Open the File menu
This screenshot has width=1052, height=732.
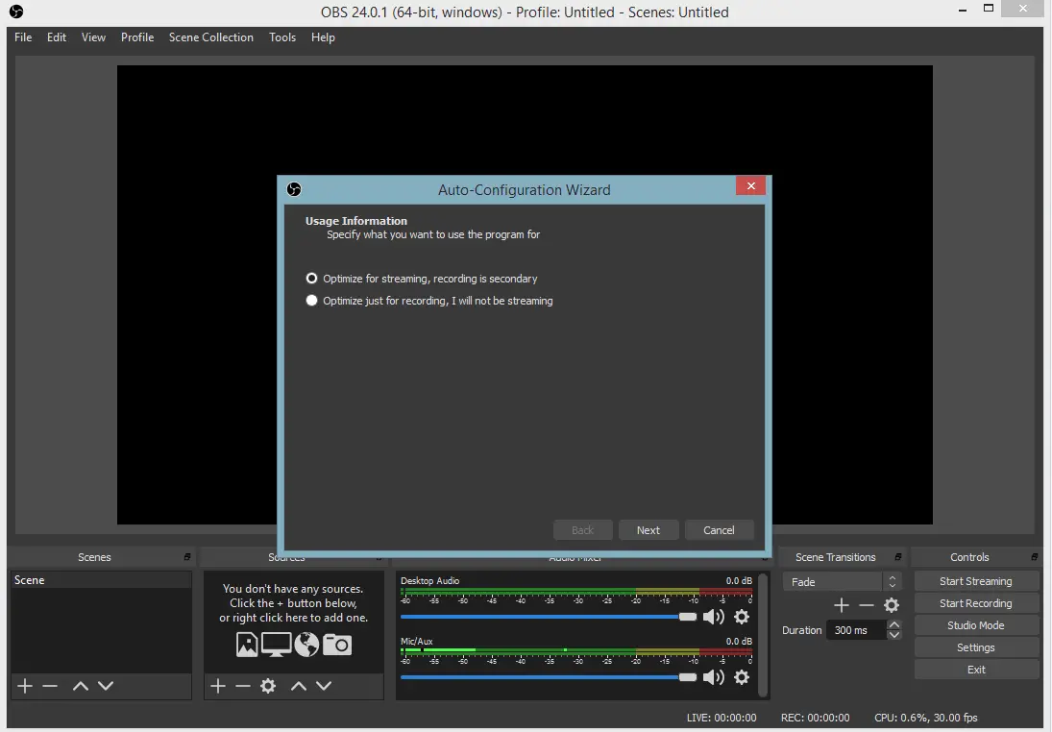click(23, 37)
